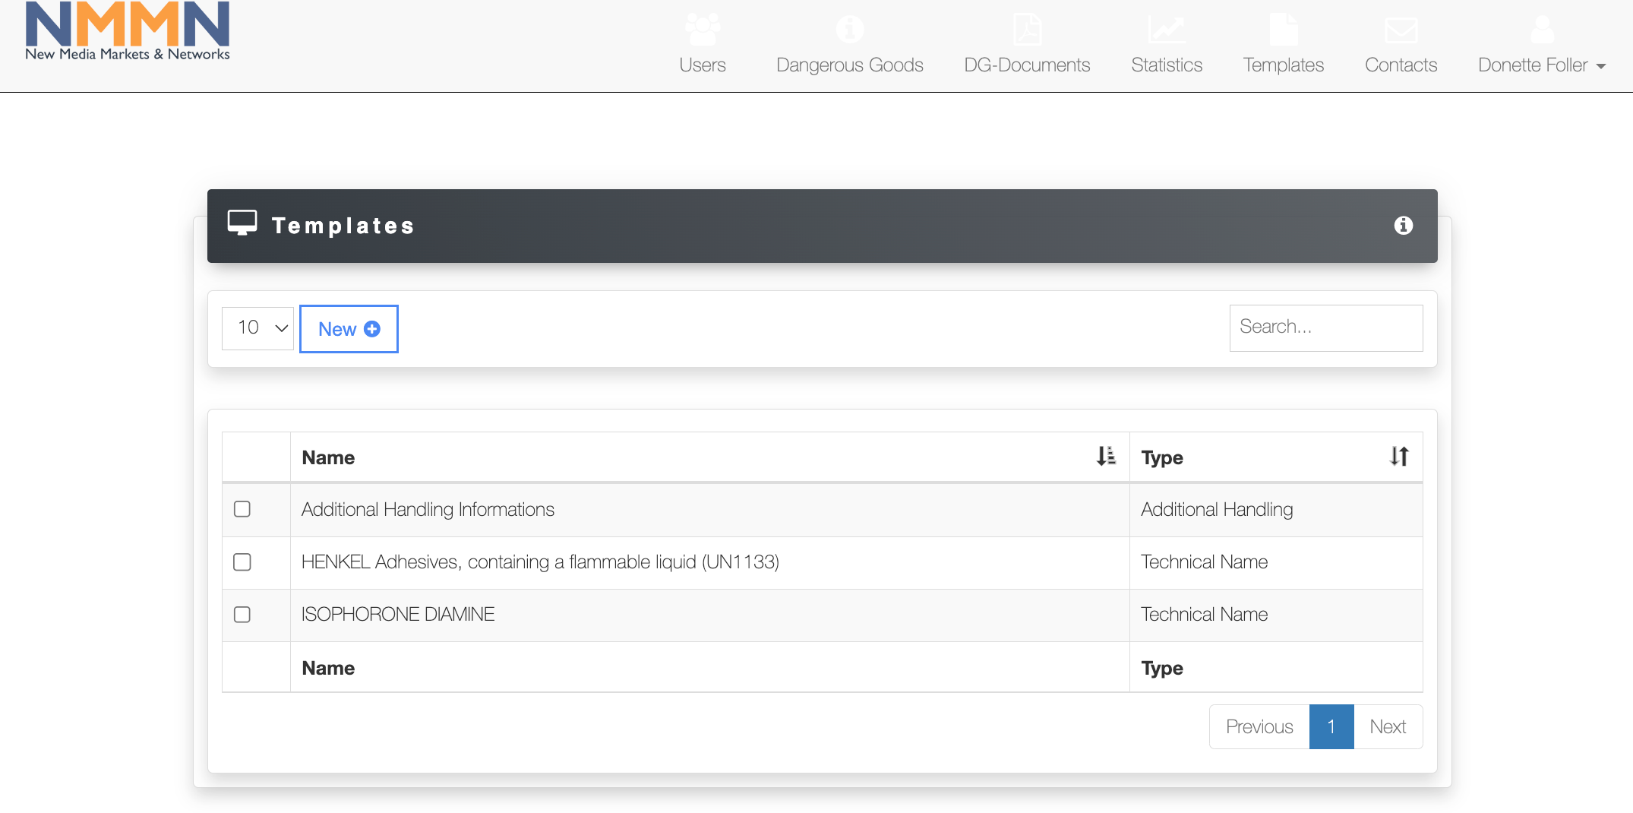Screen dimensions: 1633x813
Task: Select the HENKEL Adhesives row checkbox
Action: 242,562
